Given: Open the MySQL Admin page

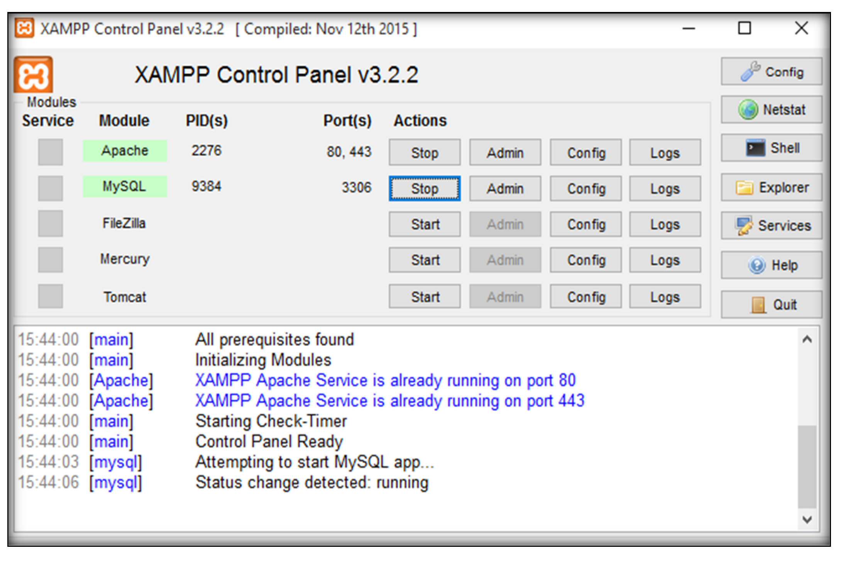Looking at the screenshot, I should (x=505, y=188).
